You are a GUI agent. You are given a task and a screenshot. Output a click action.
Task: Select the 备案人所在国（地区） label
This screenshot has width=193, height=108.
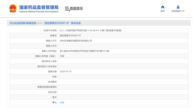click(46, 56)
